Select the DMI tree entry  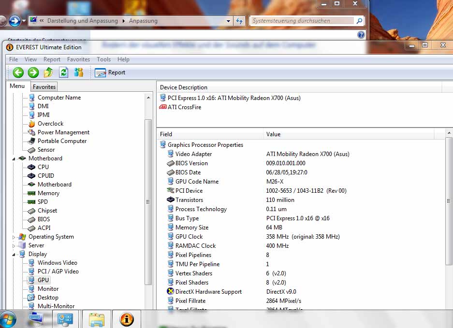point(43,106)
